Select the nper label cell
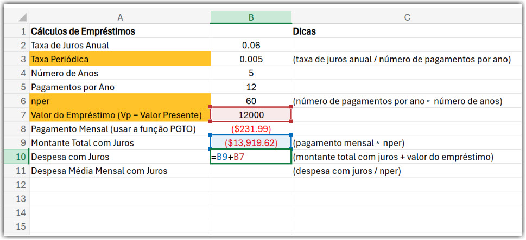Screen dimensions: 526x240 coord(120,101)
